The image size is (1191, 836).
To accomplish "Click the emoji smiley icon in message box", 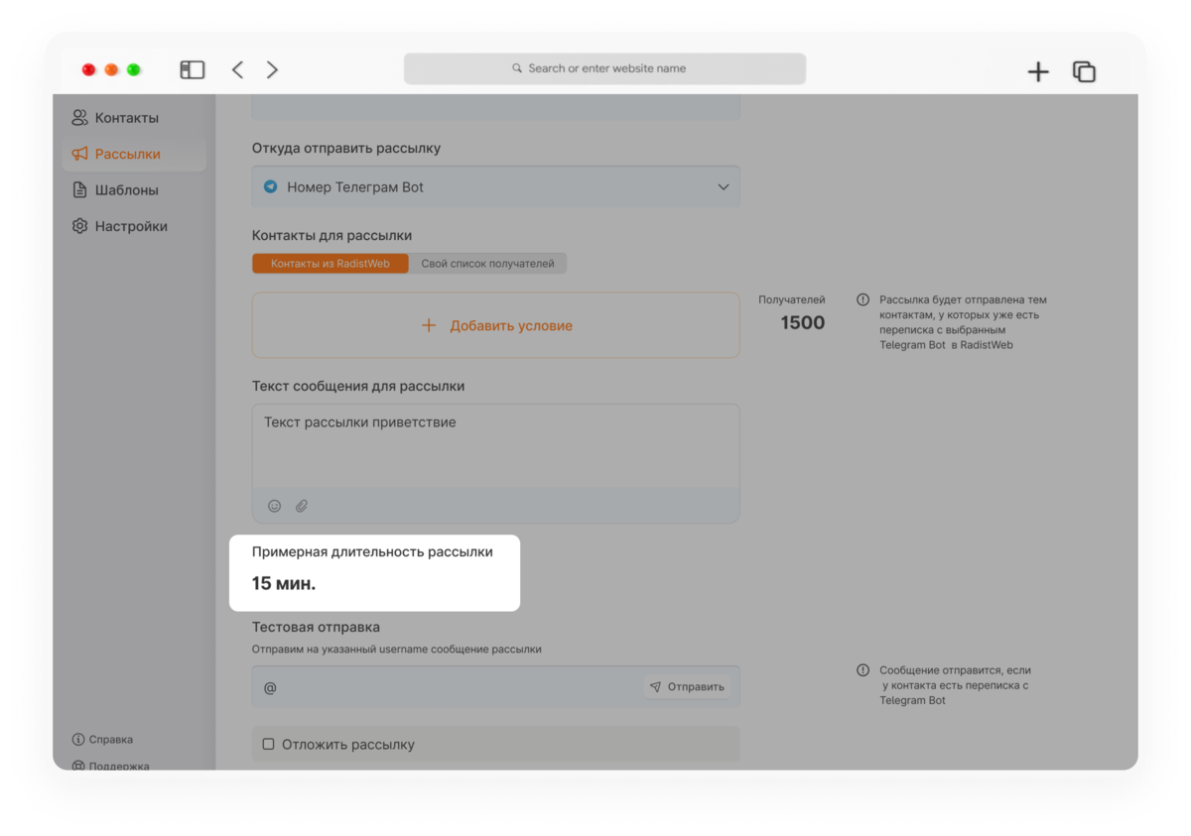I will coord(275,506).
